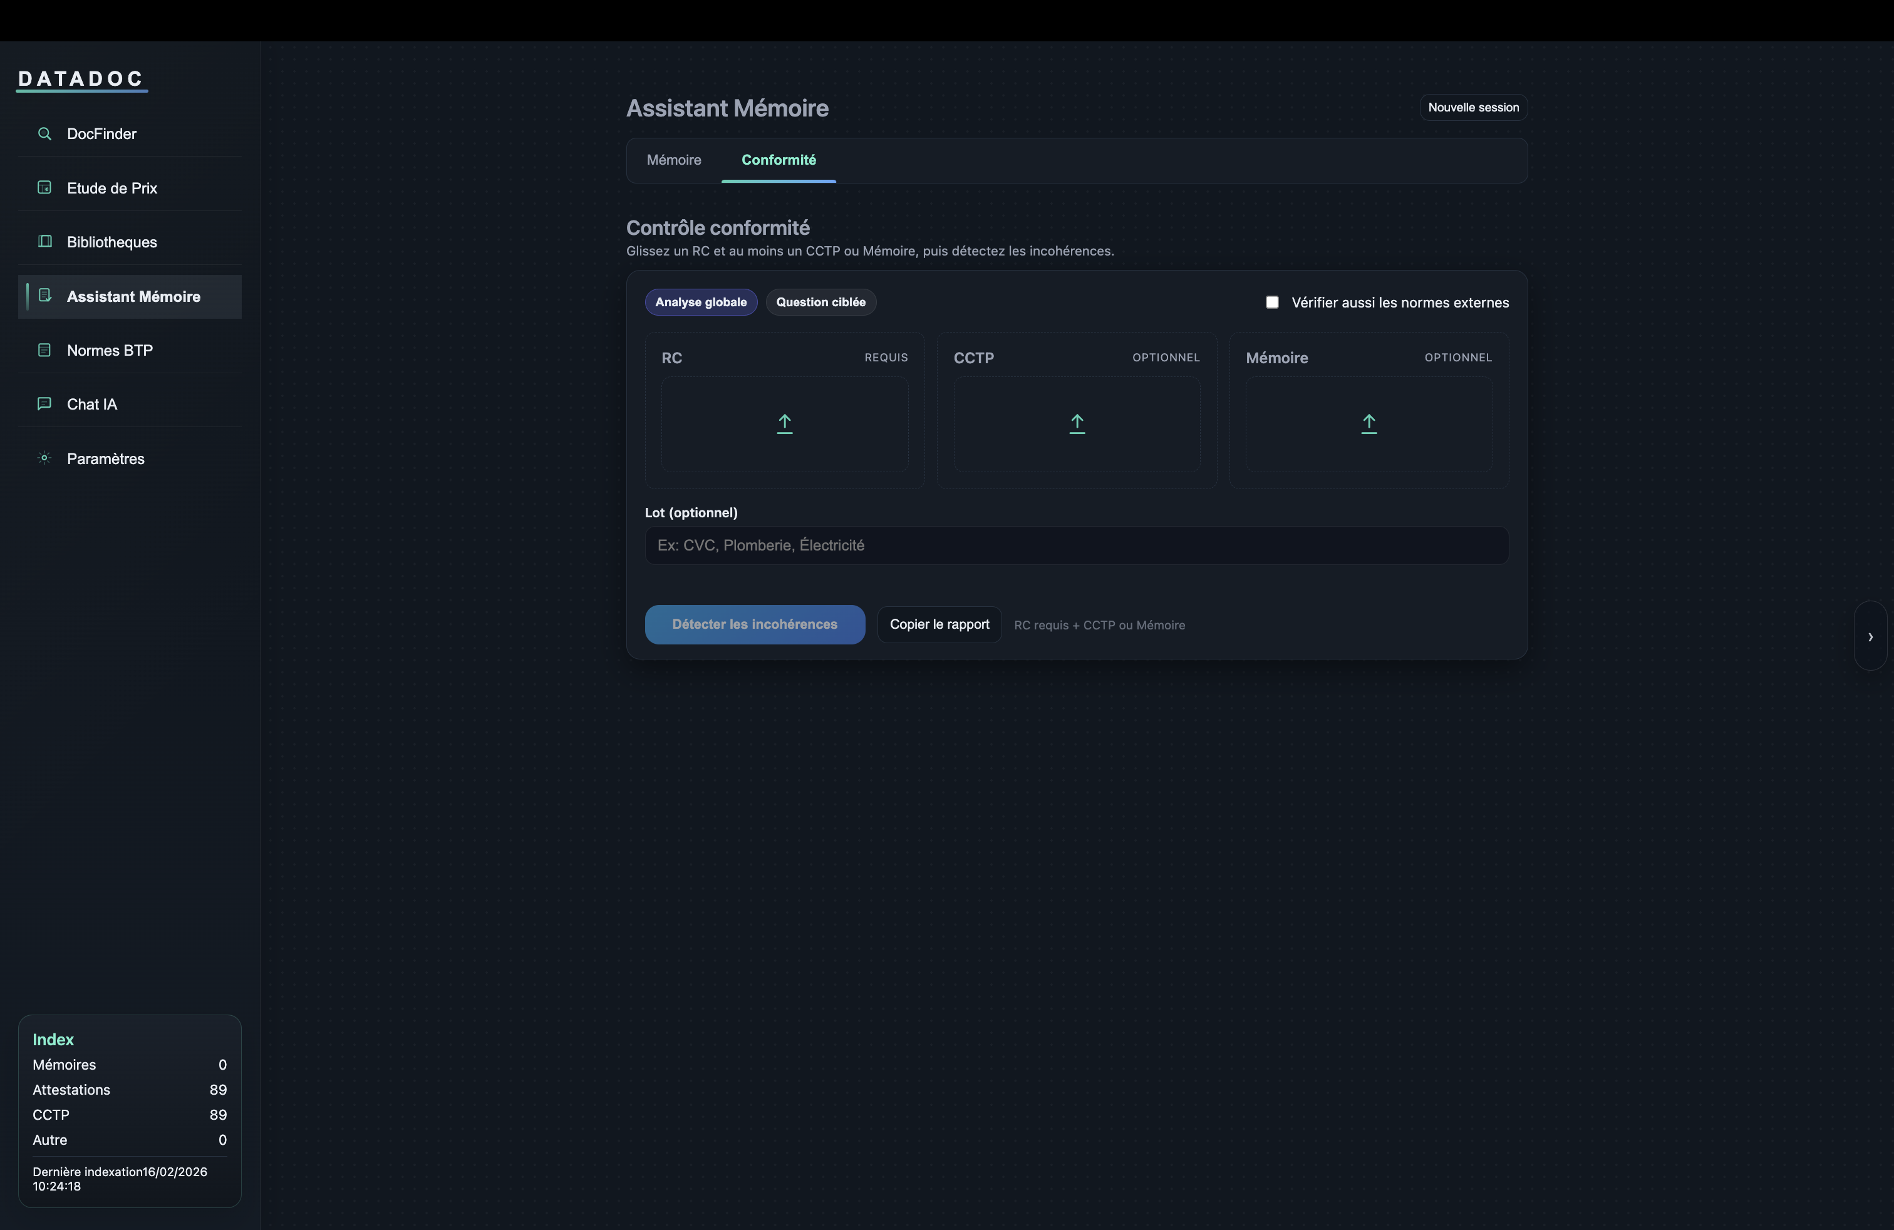Switch to the Mémoire tab

point(673,160)
